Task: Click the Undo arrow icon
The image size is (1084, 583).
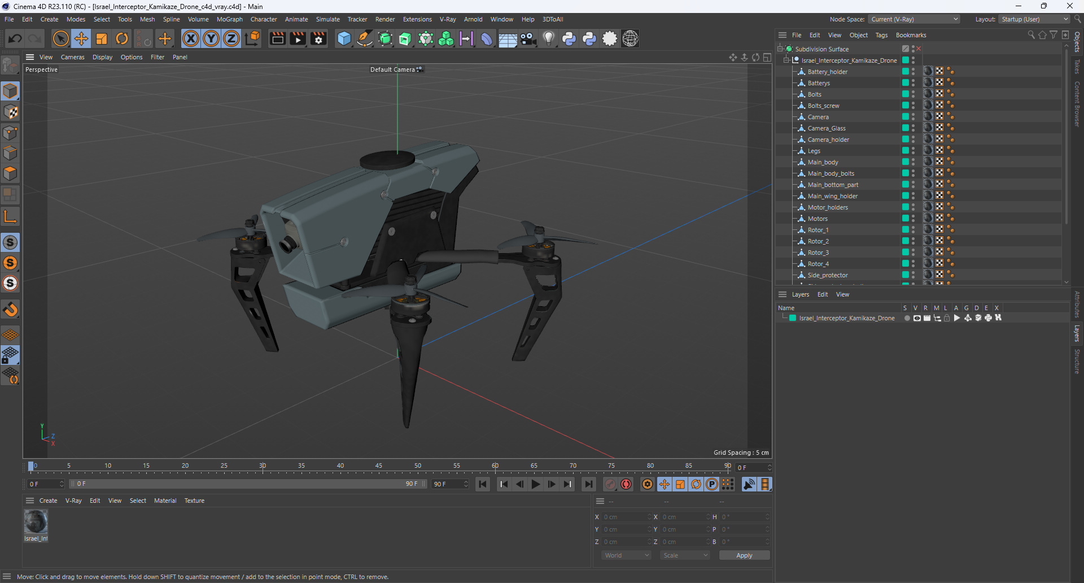Action: click(15, 38)
